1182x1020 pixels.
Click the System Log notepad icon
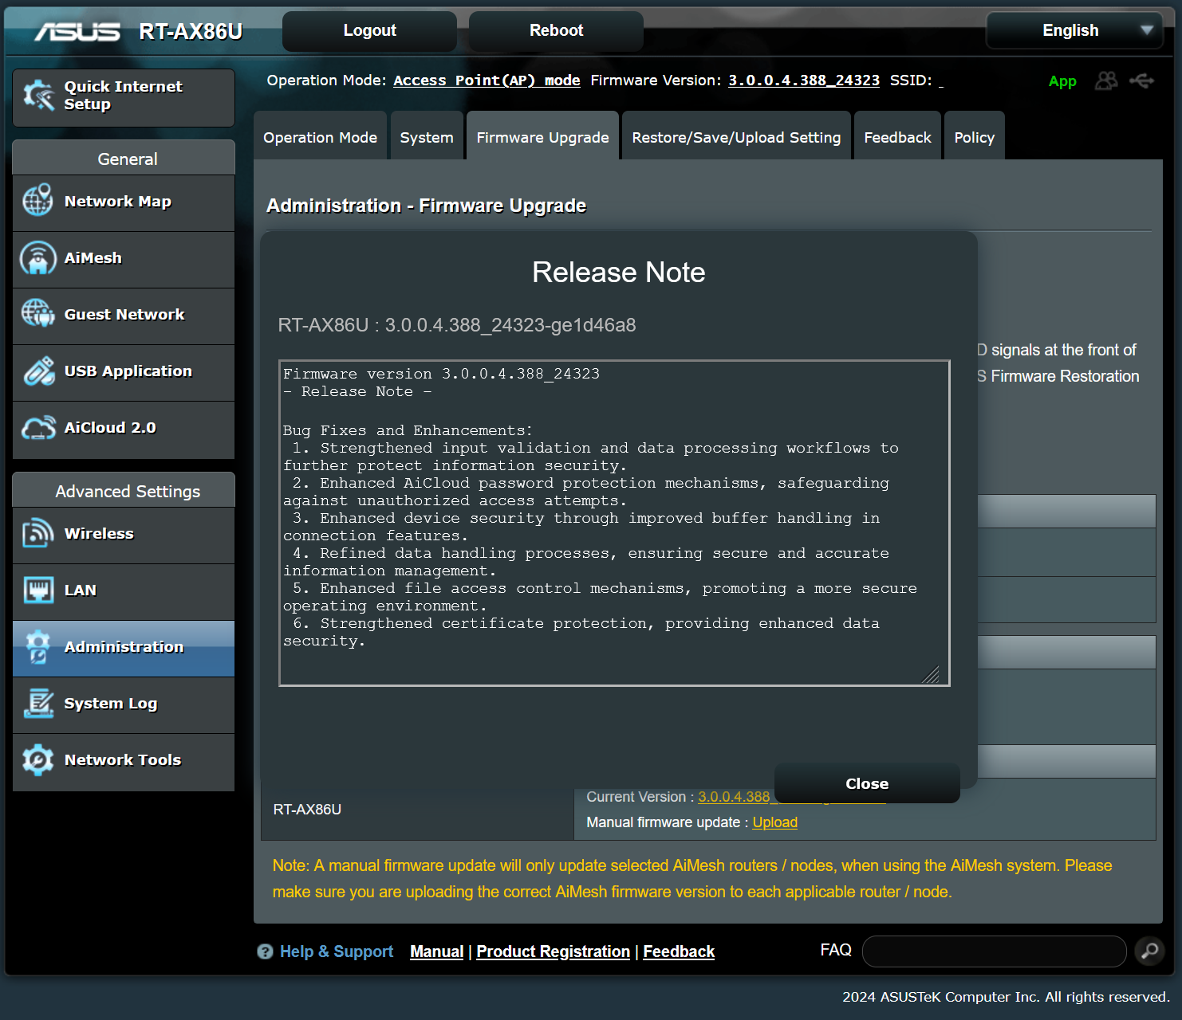coord(38,704)
